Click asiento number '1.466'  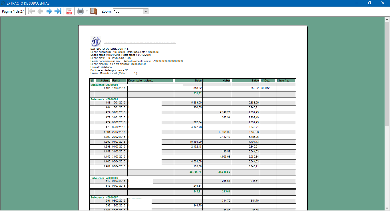click(107, 88)
